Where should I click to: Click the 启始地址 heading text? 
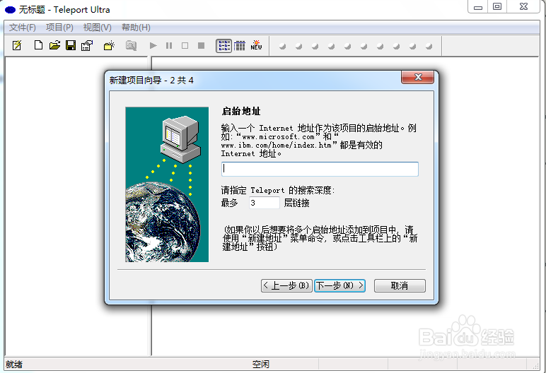pos(241,112)
